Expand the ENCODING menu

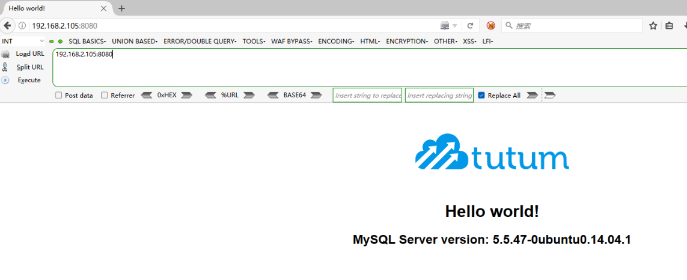click(336, 41)
